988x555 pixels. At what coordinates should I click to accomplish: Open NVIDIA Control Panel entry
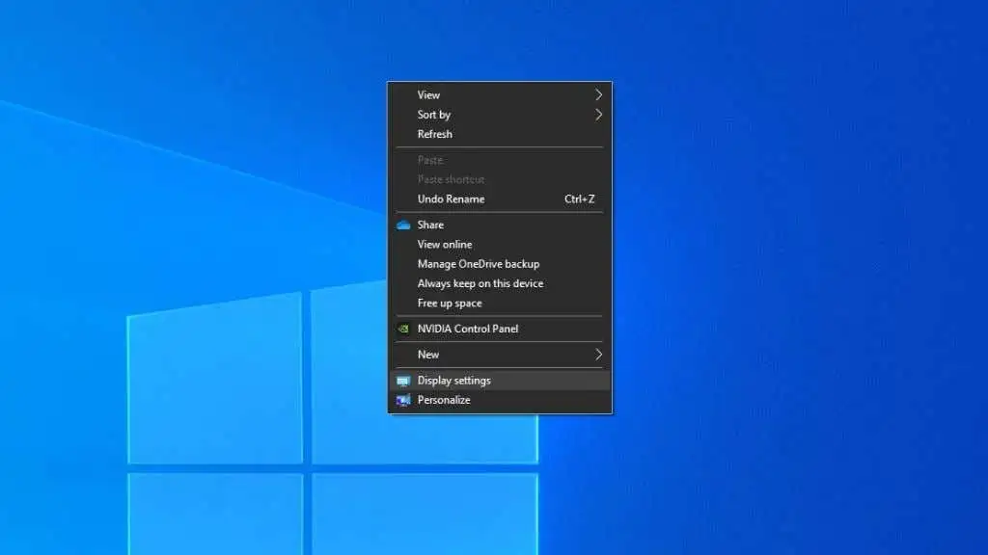500,329
